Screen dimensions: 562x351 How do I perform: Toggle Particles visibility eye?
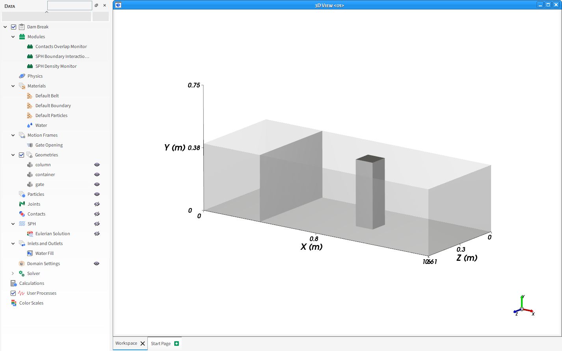97,194
